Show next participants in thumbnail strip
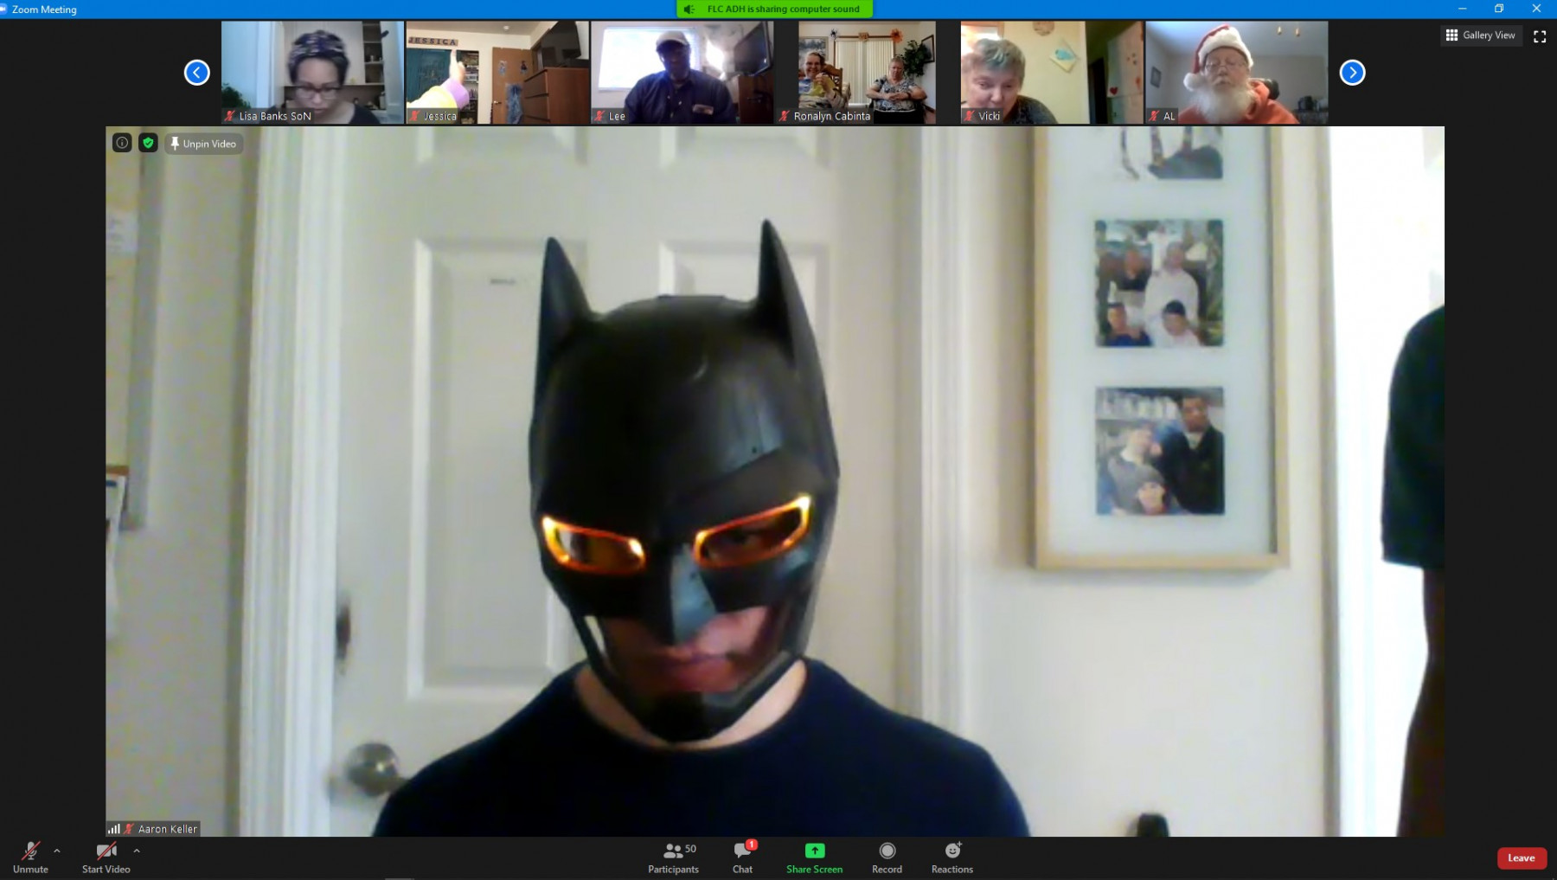 pos(1353,73)
